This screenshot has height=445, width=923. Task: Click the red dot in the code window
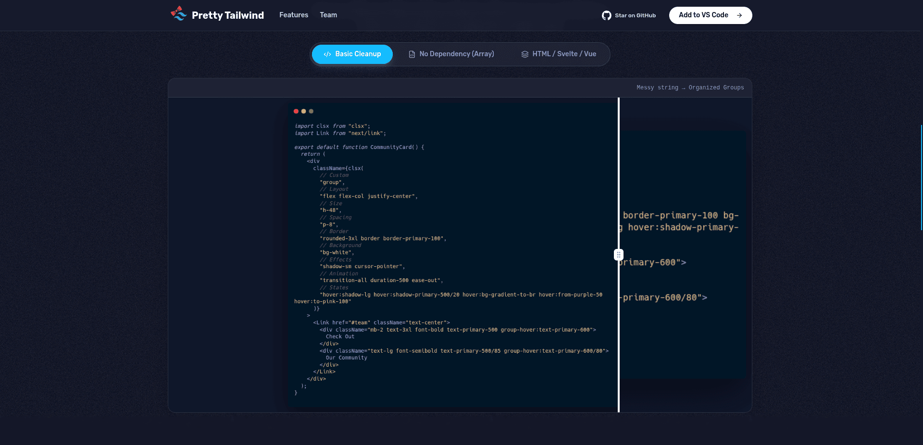click(x=296, y=111)
